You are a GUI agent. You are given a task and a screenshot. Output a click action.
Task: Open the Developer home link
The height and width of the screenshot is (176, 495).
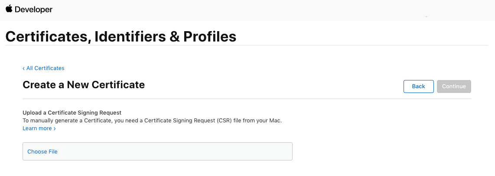click(x=33, y=10)
